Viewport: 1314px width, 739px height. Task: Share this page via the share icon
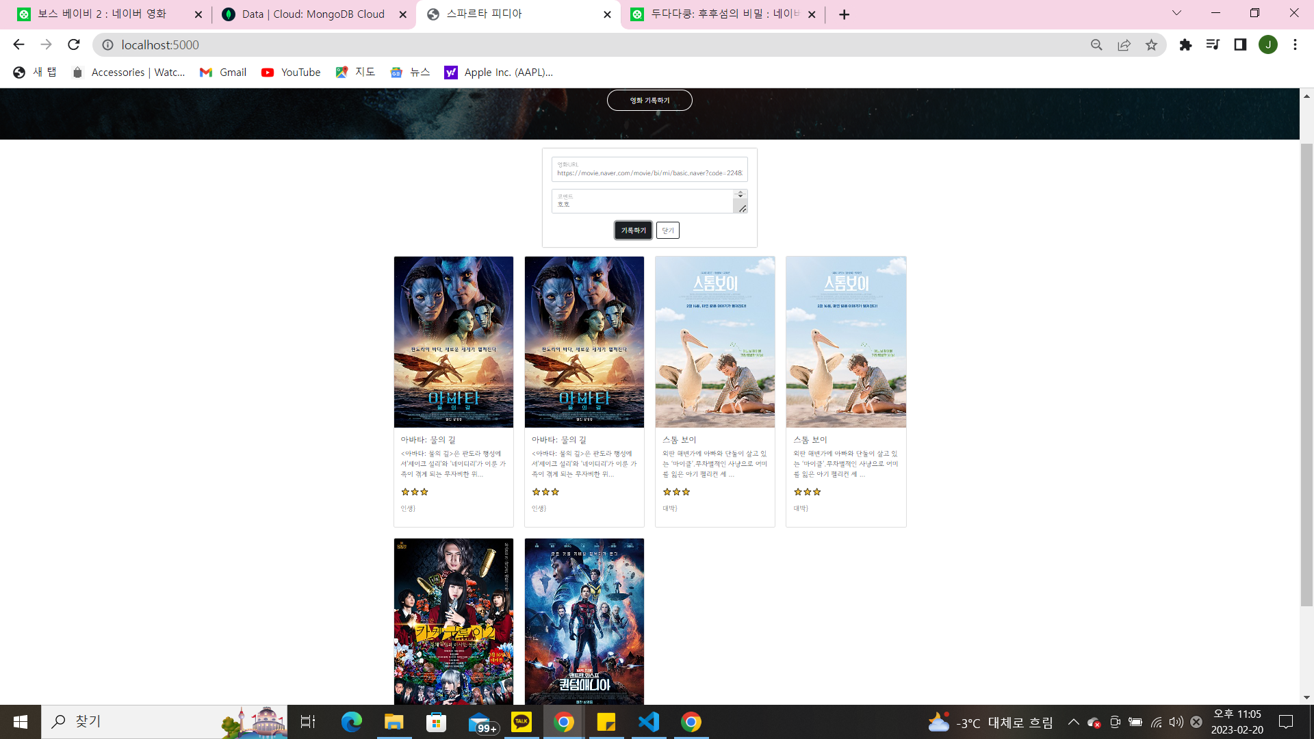point(1124,44)
